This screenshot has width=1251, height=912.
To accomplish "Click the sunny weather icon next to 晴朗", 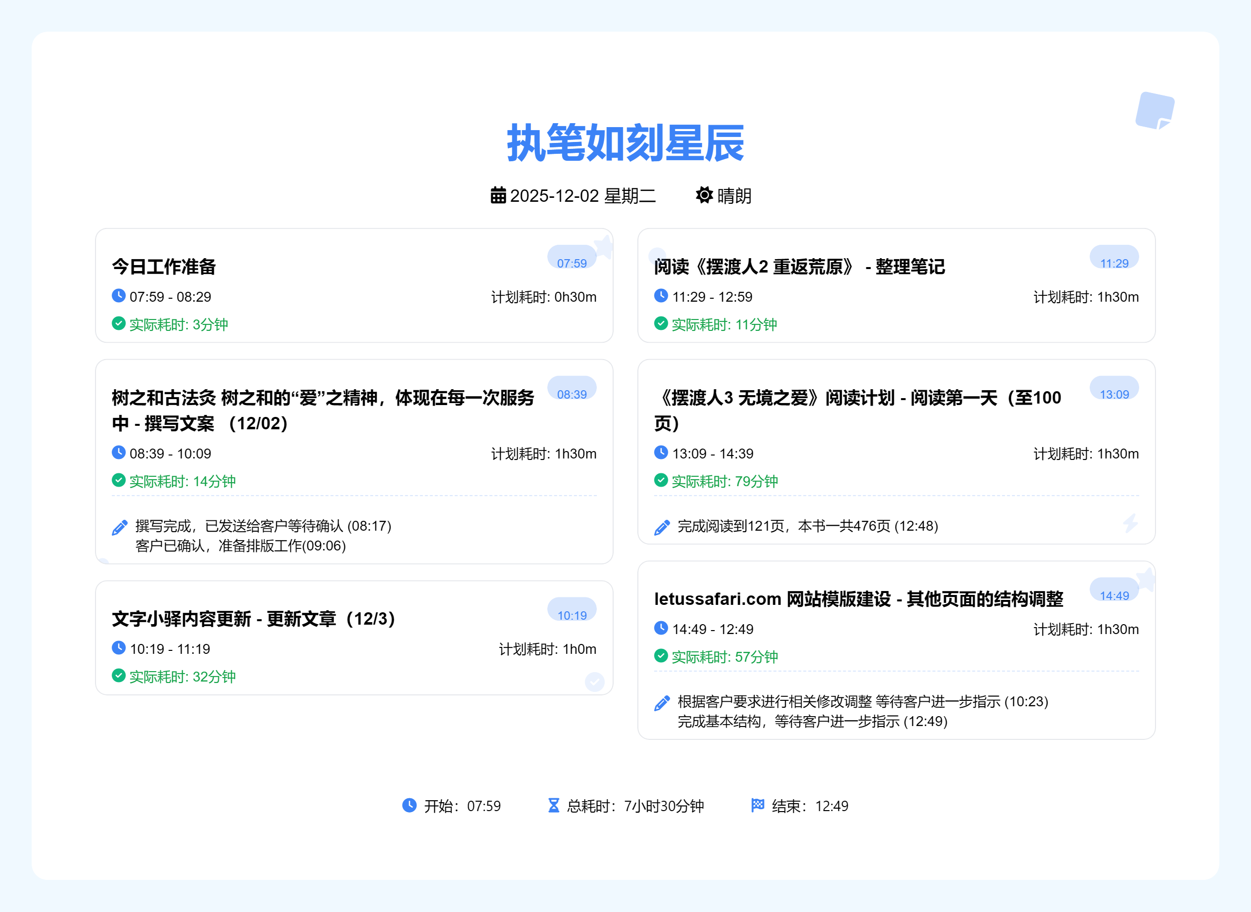I will [704, 195].
